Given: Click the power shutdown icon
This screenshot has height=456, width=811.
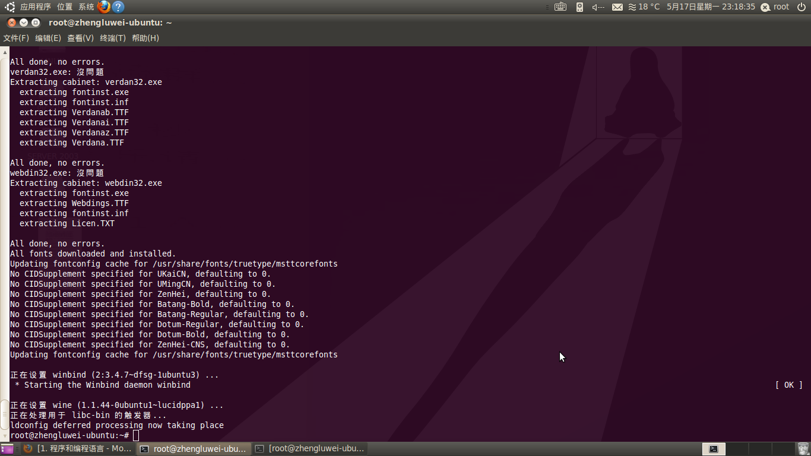Looking at the screenshot, I should coord(802,7).
